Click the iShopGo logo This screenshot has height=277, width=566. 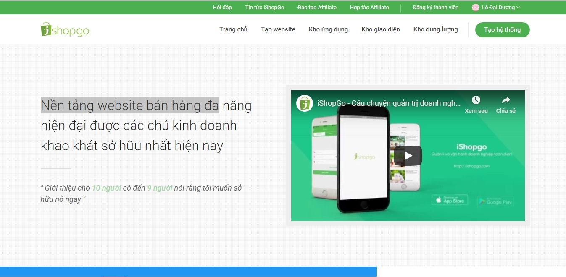[x=65, y=29]
